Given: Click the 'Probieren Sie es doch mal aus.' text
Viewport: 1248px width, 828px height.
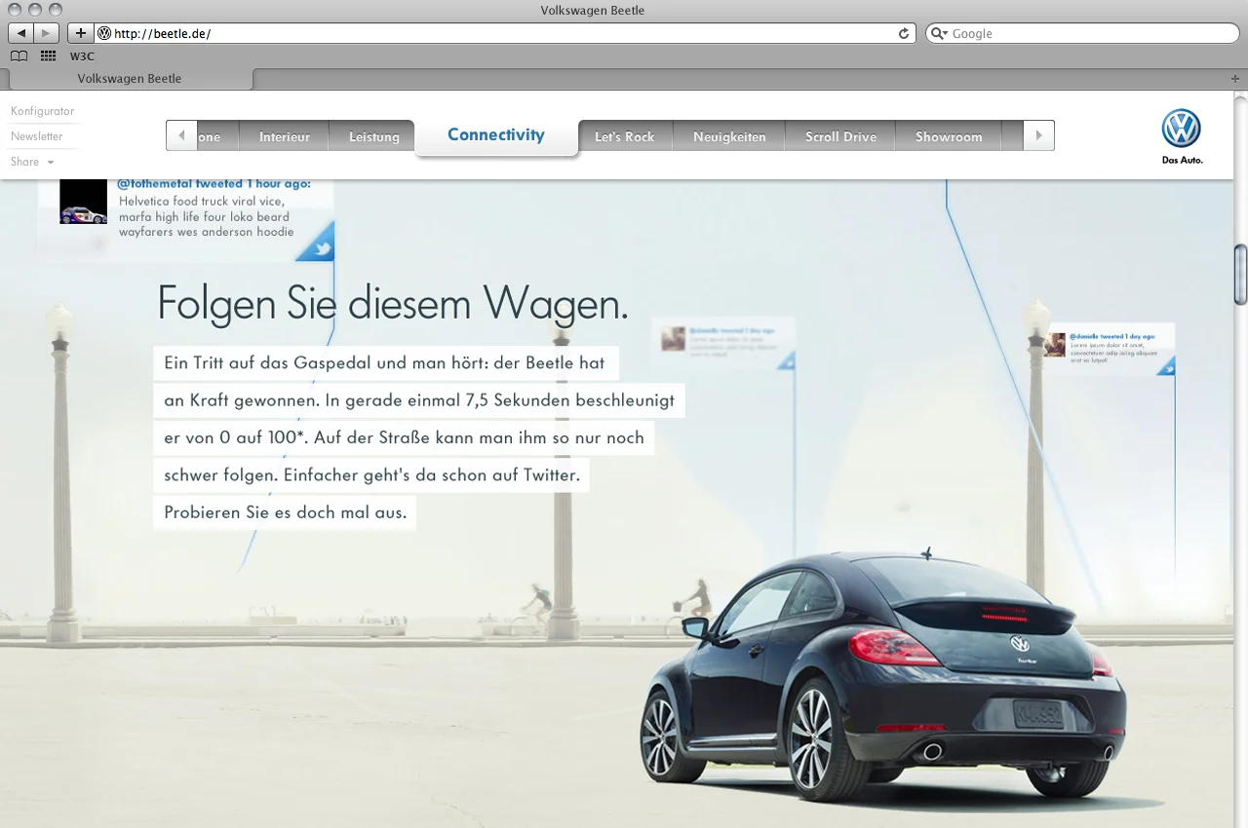Looking at the screenshot, I should [x=285, y=512].
